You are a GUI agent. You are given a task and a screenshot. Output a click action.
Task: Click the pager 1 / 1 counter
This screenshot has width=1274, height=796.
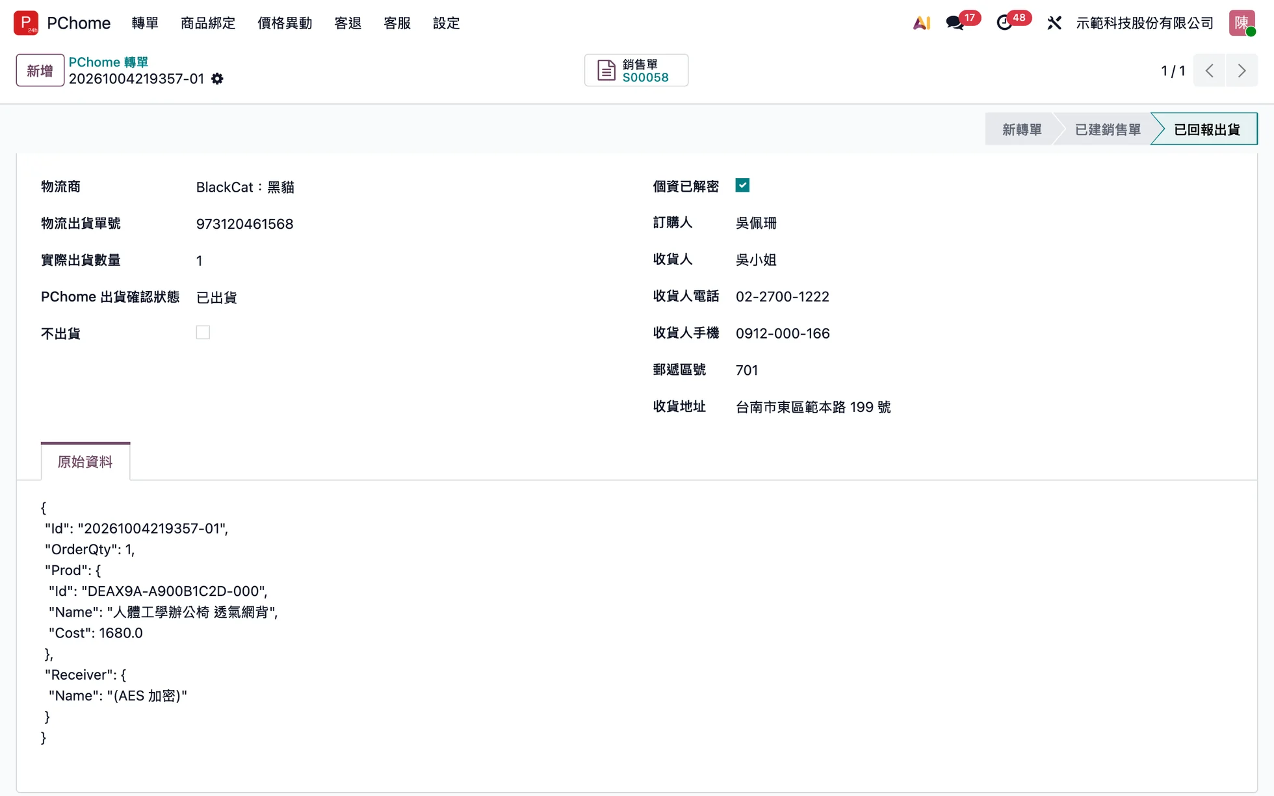click(x=1173, y=70)
